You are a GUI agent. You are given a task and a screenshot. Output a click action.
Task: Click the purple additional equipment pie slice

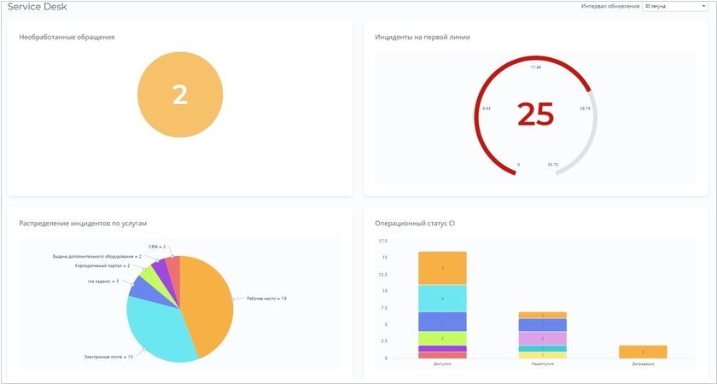click(x=160, y=270)
